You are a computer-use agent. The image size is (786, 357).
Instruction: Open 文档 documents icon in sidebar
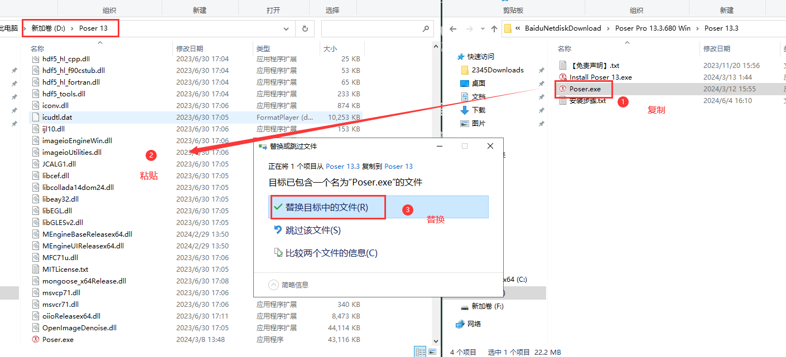[x=465, y=97]
